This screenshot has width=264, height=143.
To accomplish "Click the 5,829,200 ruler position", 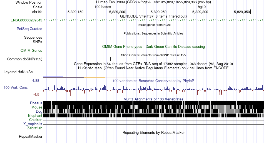I will (x=117, y=12).
